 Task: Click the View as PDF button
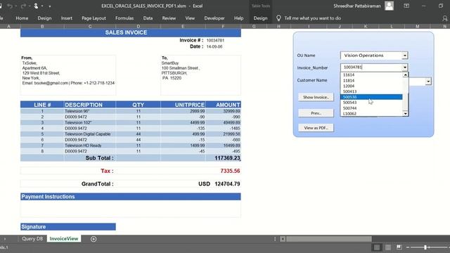316,128
